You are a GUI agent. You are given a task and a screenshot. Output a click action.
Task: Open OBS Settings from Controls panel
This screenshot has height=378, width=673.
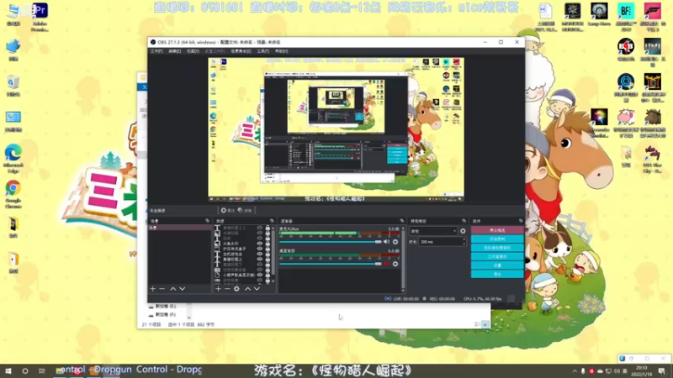[497, 265]
